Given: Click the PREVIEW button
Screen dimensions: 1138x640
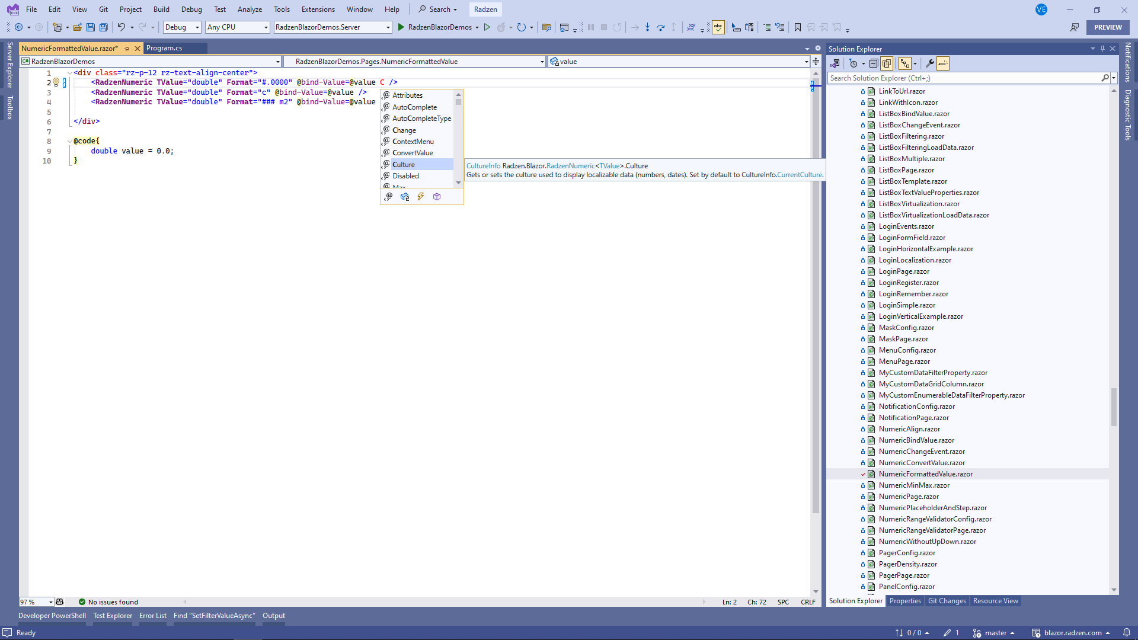Looking at the screenshot, I should click(1107, 27).
